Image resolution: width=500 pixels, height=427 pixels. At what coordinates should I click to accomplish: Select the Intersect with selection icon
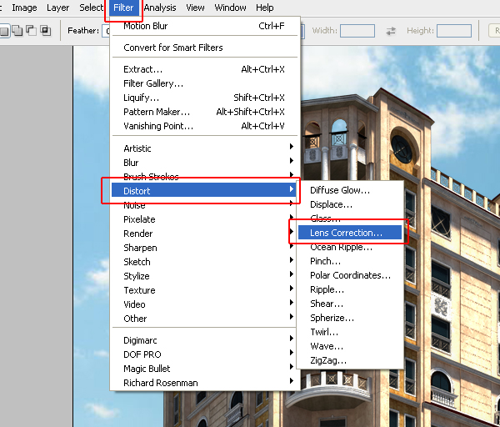pos(45,31)
